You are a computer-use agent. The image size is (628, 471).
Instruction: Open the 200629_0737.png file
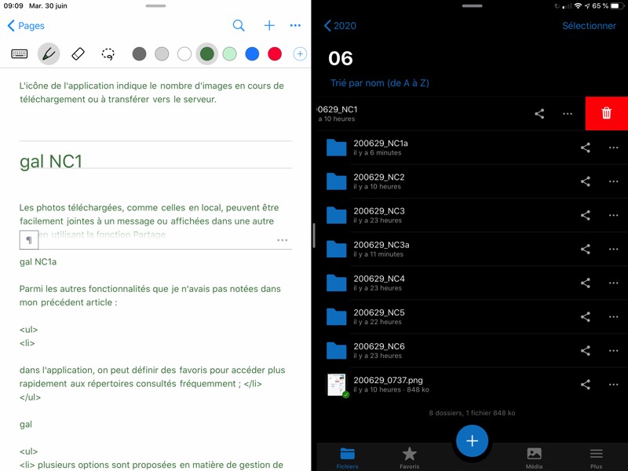pos(388,384)
